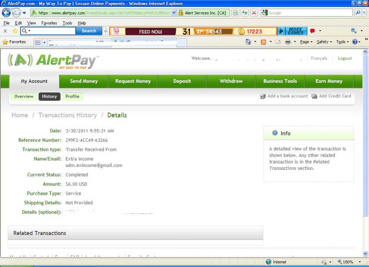This screenshot has width=369, height=267.
Task: Click the MORE GAMES button
Action: [296, 31]
